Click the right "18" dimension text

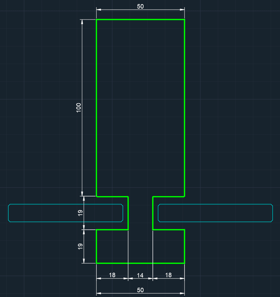coord(168,275)
